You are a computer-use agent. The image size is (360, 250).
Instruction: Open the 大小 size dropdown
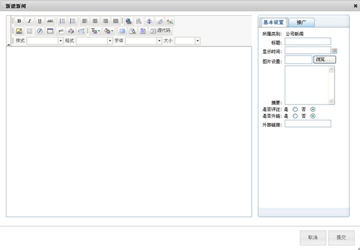coord(198,41)
